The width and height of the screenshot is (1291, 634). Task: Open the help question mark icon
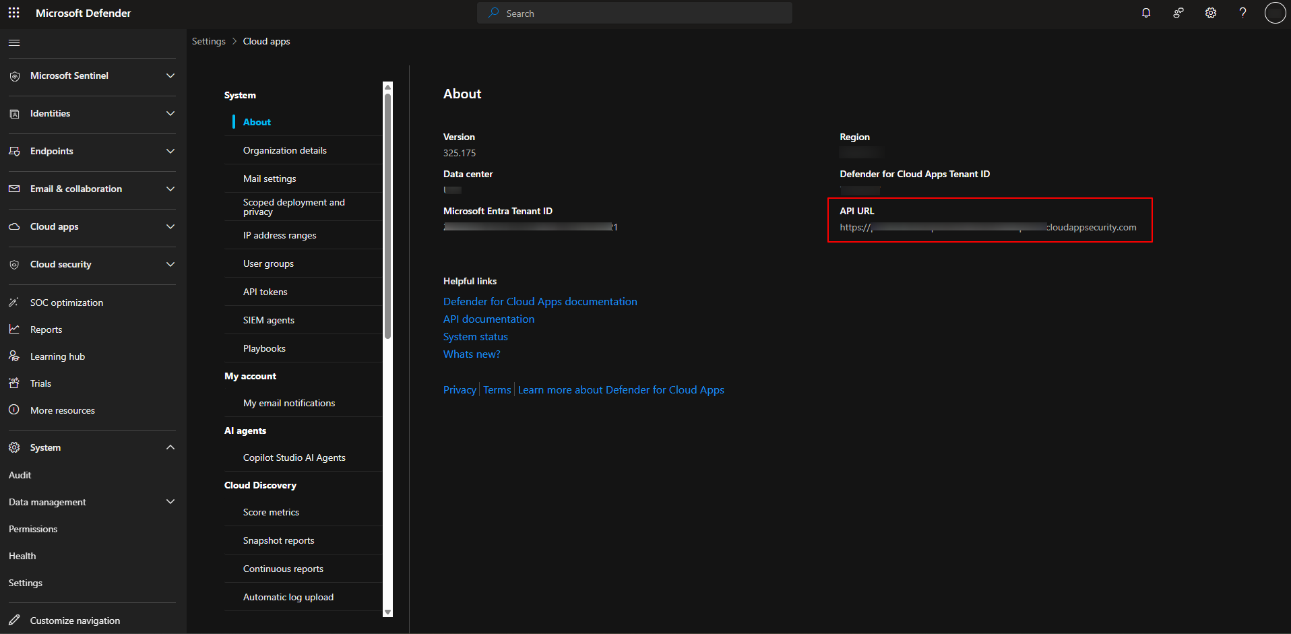[1243, 13]
